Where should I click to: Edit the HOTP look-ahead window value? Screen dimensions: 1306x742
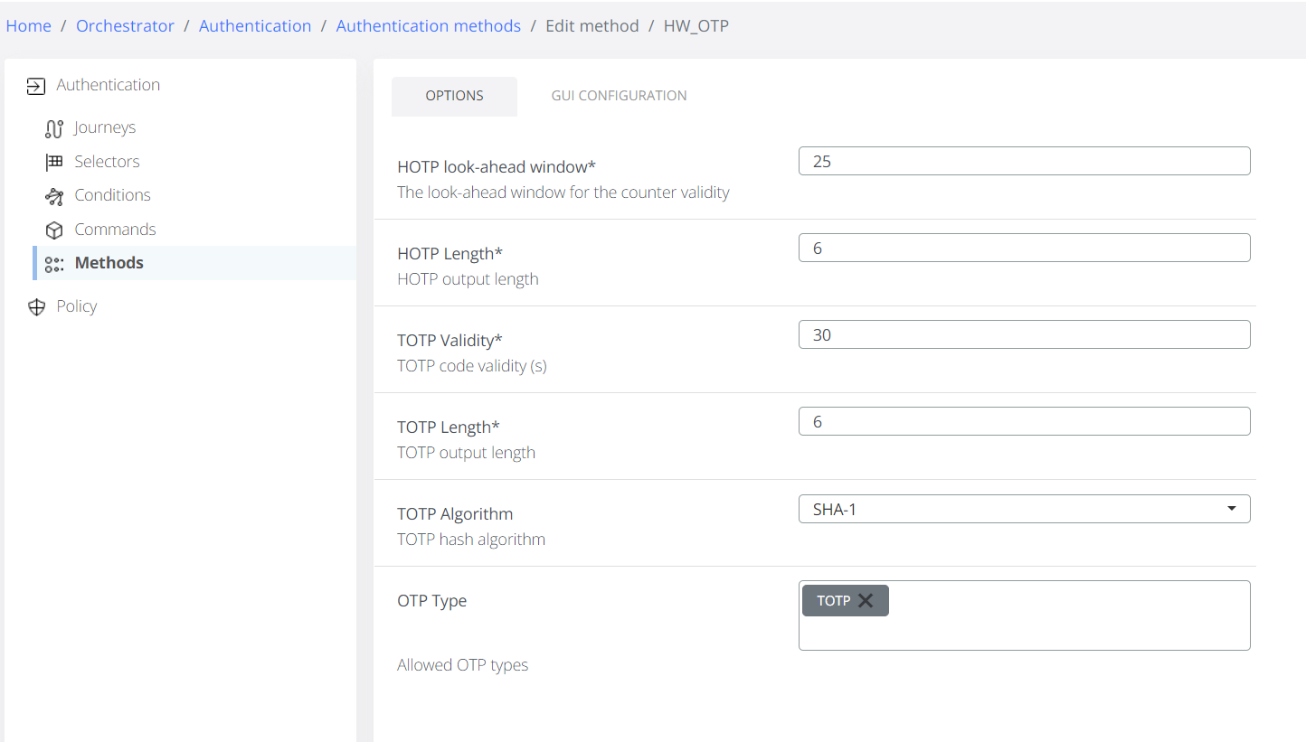pos(1024,160)
